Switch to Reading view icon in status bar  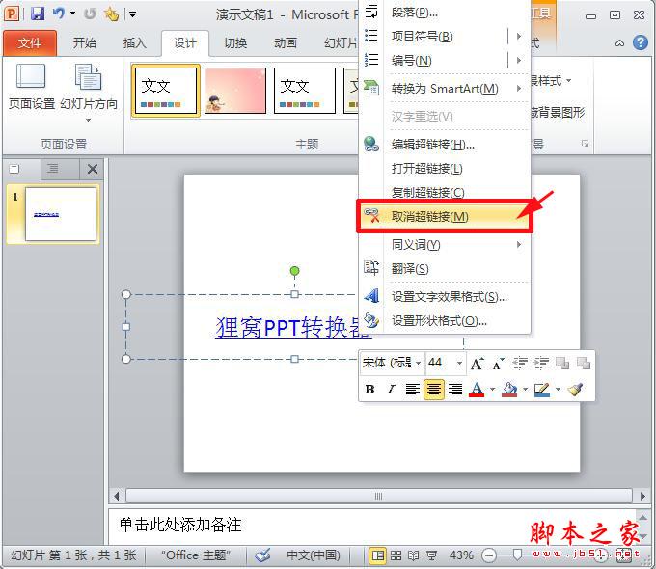[413, 555]
